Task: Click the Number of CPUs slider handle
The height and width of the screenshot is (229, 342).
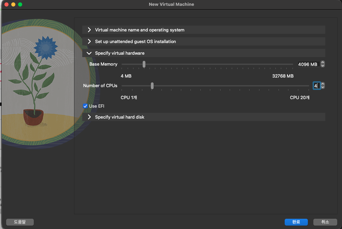Action: pyautogui.click(x=152, y=86)
